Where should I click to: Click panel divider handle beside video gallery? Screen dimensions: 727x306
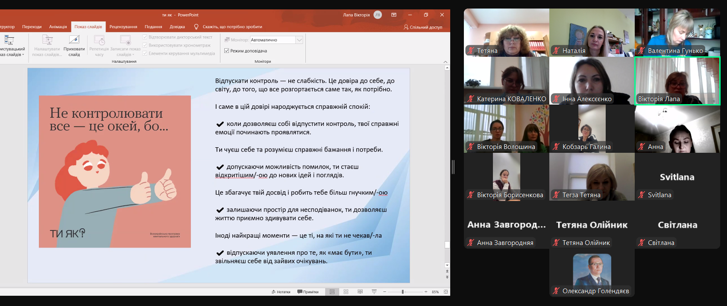tap(453, 167)
